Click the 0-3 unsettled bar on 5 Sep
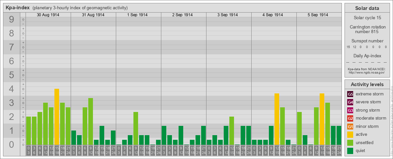Viewport: 393px width, 159px height. click(299, 128)
